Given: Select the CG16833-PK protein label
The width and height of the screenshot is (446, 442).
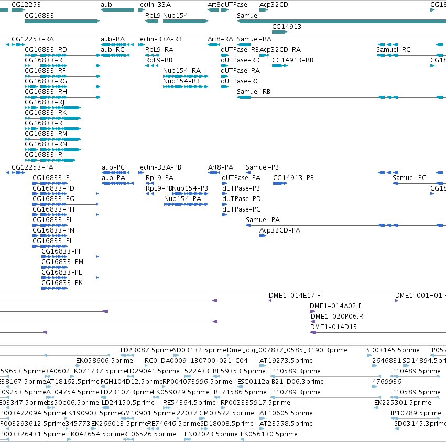Looking at the screenshot, I should pyautogui.click(x=62, y=283).
